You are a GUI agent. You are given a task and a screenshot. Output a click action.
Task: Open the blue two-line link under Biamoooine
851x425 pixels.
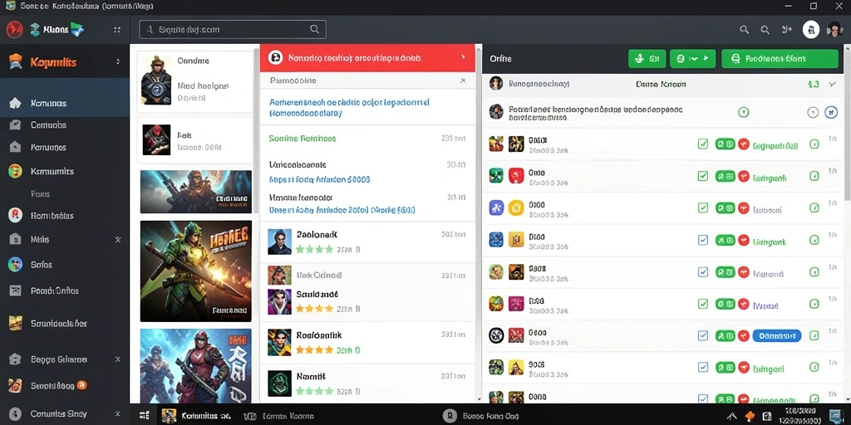349,108
